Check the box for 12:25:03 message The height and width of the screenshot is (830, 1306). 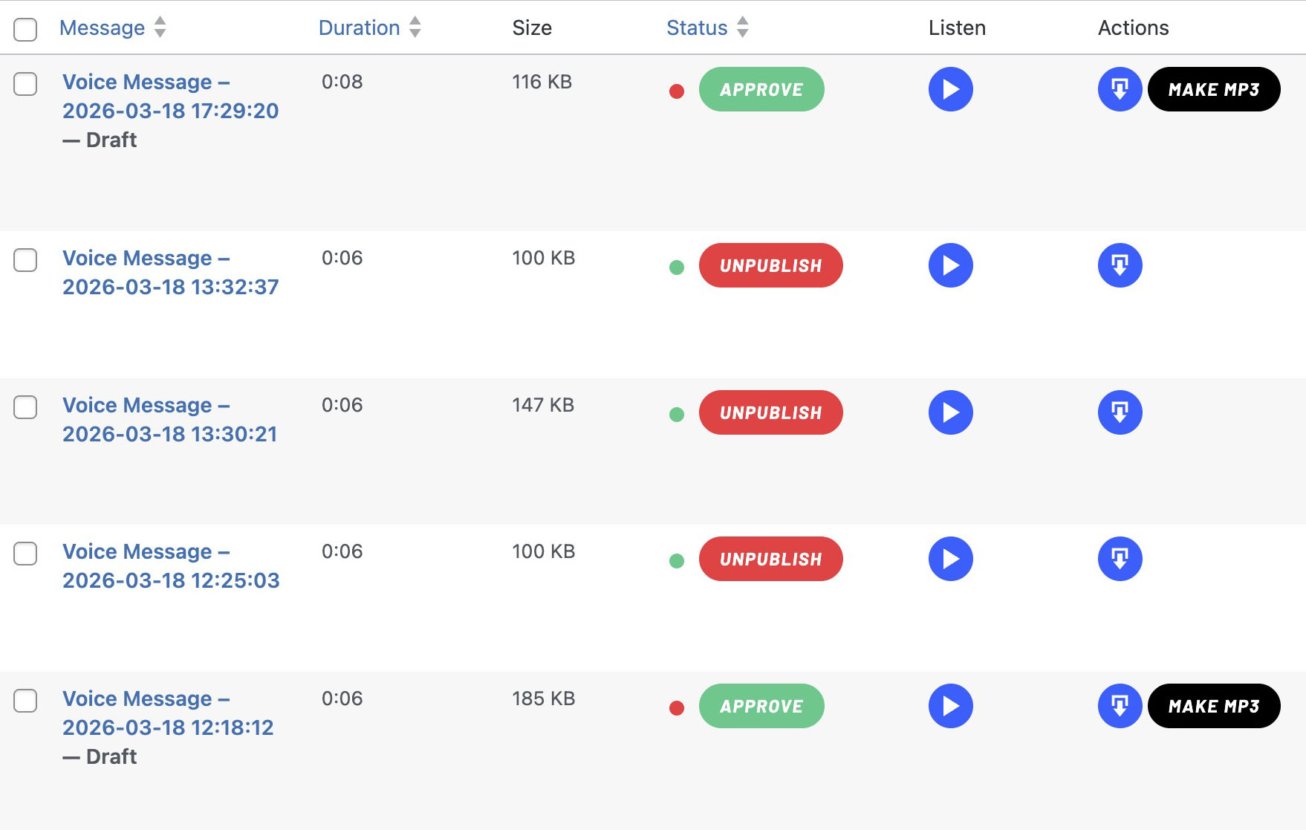[x=25, y=554]
